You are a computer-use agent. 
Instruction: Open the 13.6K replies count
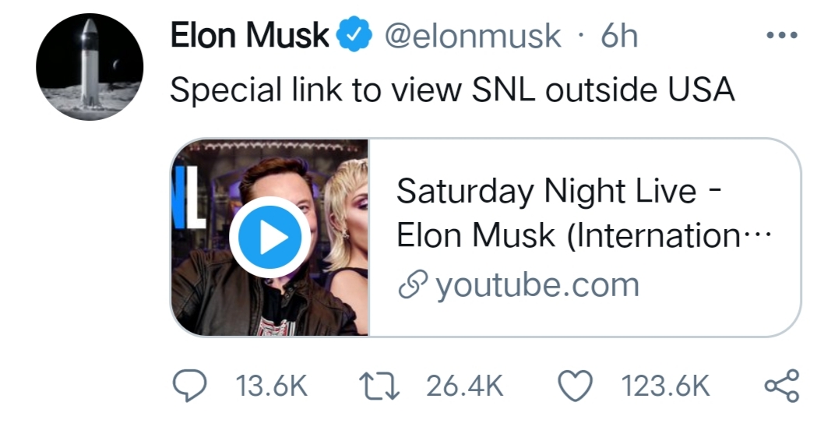click(273, 385)
